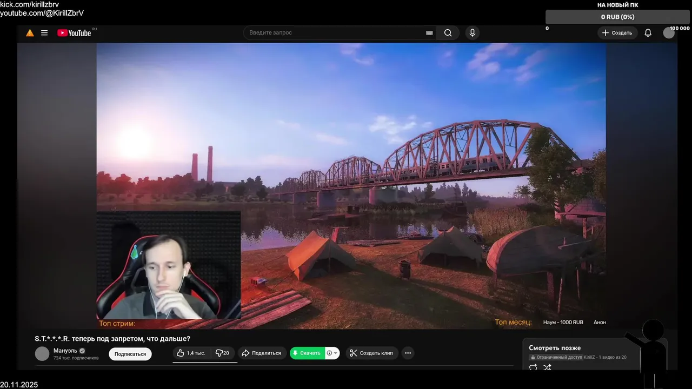Click the "0 RUB (0%)" donation goal bar
692x389 pixels.
[x=617, y=17]
